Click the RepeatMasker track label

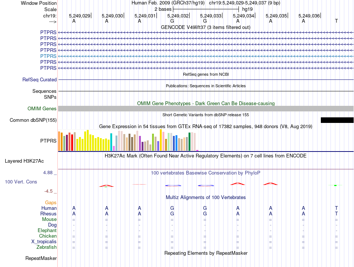41,258
